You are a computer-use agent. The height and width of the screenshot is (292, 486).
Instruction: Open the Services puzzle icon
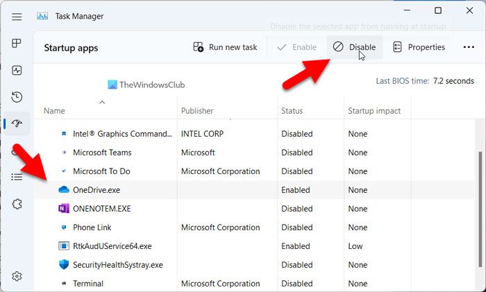(17, 203)
